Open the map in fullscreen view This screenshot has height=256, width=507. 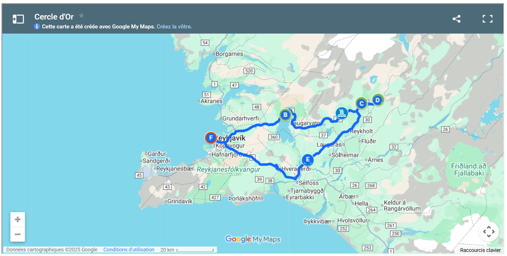[487, 19]
